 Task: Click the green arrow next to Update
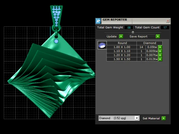point(121,36)
